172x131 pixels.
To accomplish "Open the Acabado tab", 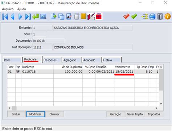I will 91,60.
